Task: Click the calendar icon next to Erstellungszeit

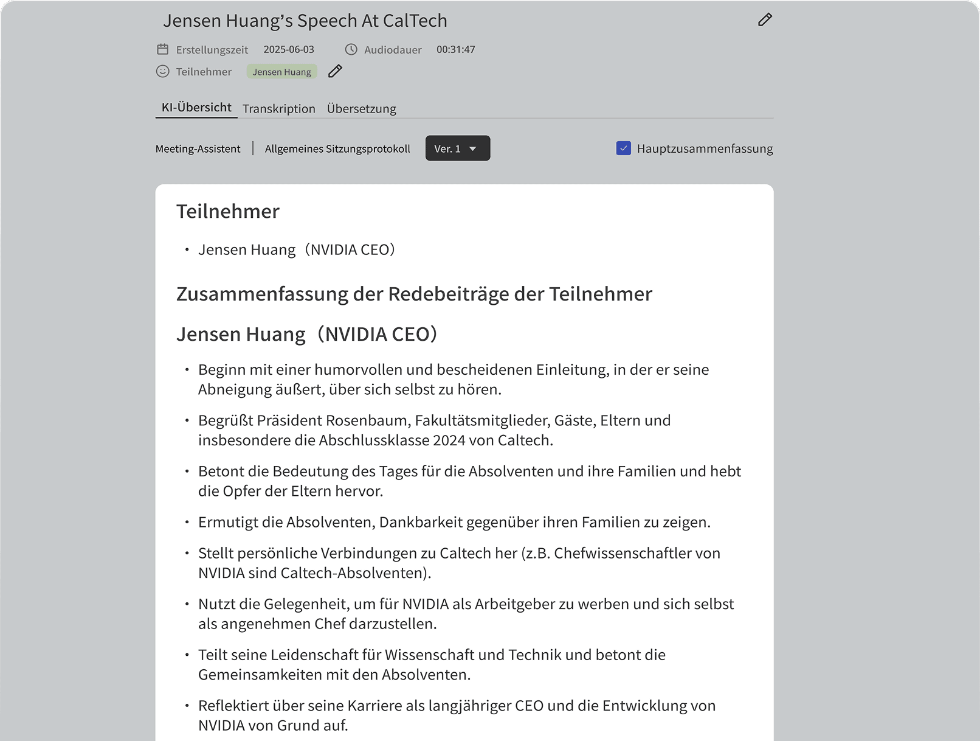Action: [x=162, y=49]
